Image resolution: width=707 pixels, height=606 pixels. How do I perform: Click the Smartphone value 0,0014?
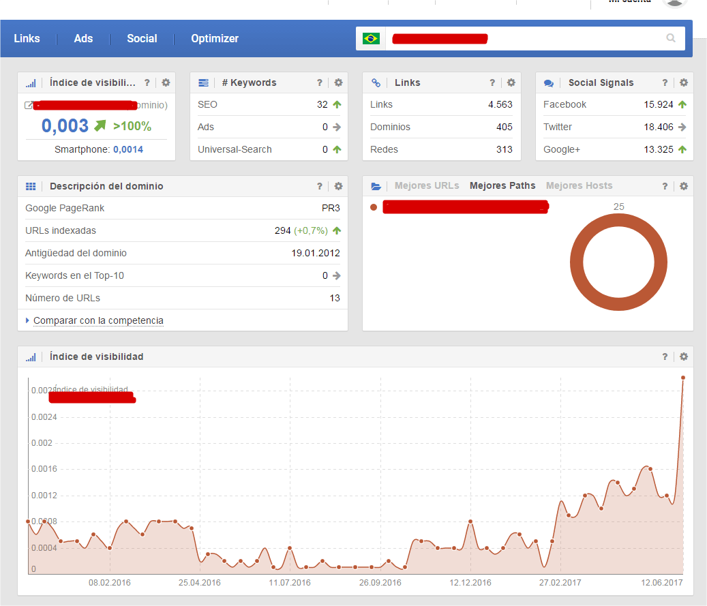128,150
